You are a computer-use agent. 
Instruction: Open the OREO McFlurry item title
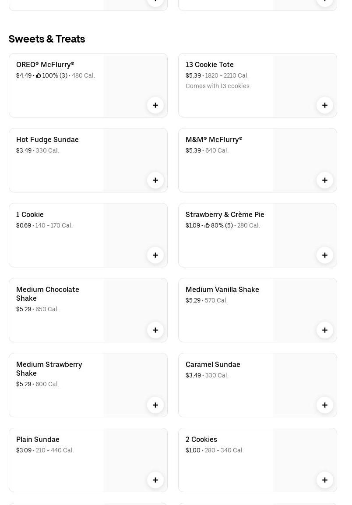point(45,64)
